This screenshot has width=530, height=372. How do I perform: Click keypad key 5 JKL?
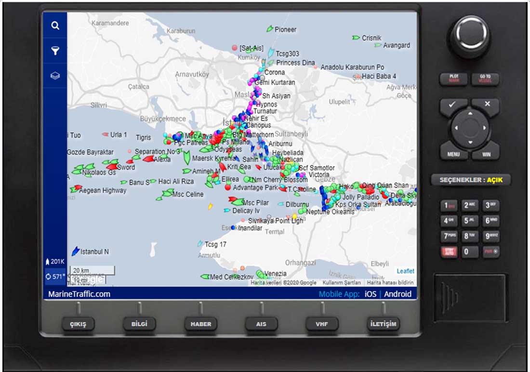pyautogui.click(x=470, y=221)
